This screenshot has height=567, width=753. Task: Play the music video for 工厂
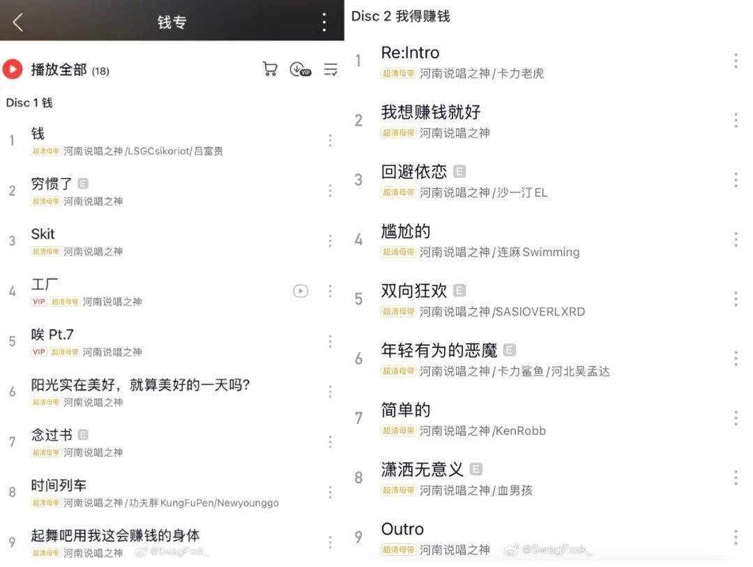click(301, 292)
